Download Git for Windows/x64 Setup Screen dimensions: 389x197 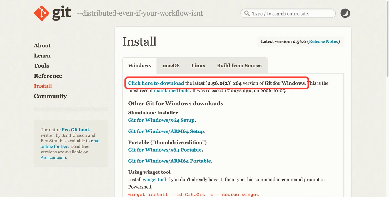pos(161,120)
